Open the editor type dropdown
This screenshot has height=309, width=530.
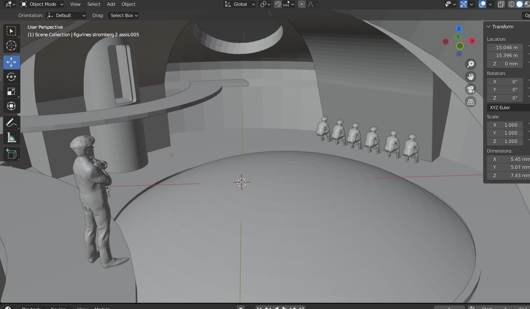click(10, 4)
